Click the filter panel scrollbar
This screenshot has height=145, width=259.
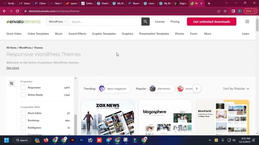76,124
